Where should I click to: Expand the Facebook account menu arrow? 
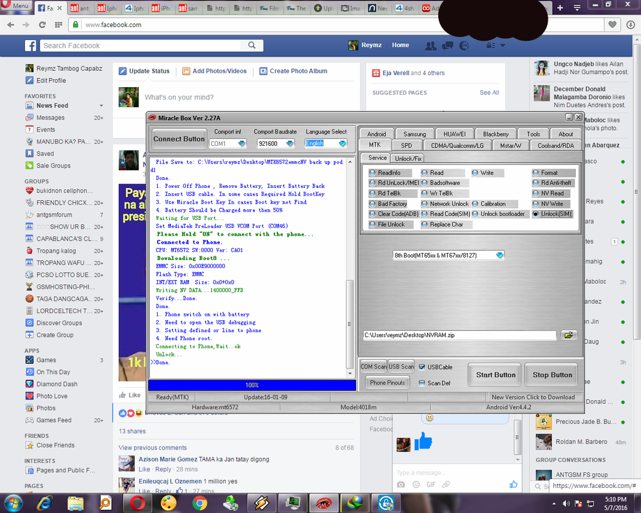[x=503, y=45]
